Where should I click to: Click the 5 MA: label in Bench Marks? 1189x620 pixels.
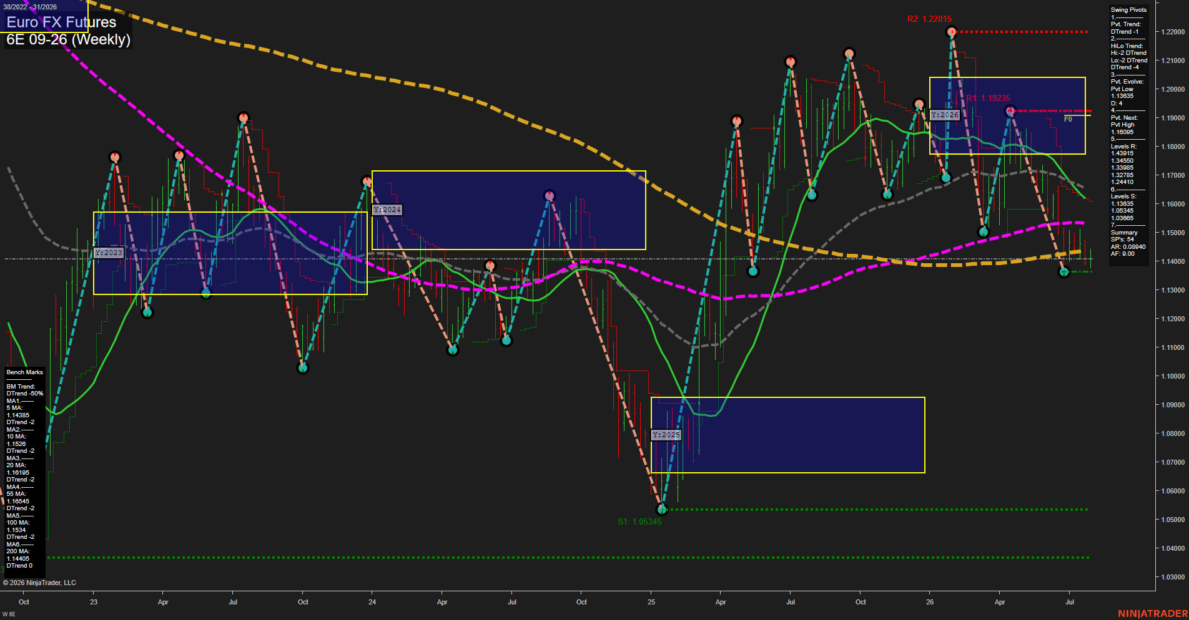[x=14, y=408]
